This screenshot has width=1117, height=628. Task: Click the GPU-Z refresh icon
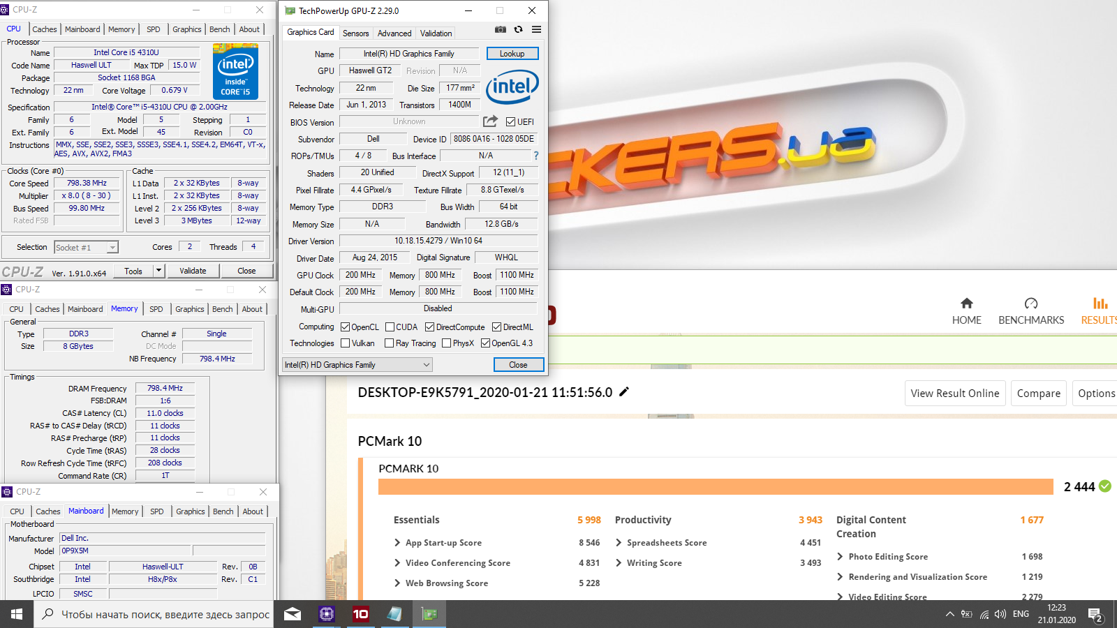tap(518, 29)
